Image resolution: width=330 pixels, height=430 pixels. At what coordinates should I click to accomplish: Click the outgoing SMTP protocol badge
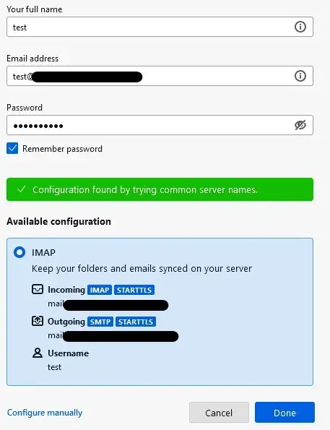(x=100, y=322)
